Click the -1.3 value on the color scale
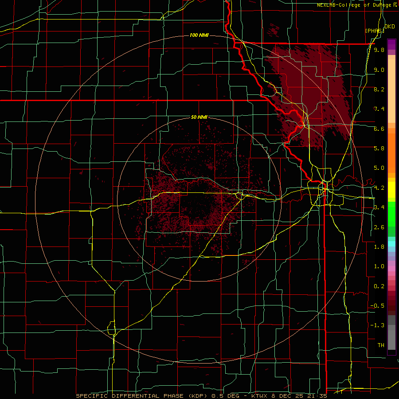The width and height of the screenshot is (399, 399). coord(377,325)
